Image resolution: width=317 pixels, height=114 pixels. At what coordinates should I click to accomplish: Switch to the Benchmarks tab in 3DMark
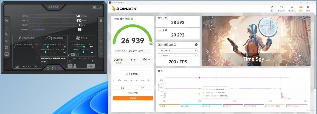(281, 8)
